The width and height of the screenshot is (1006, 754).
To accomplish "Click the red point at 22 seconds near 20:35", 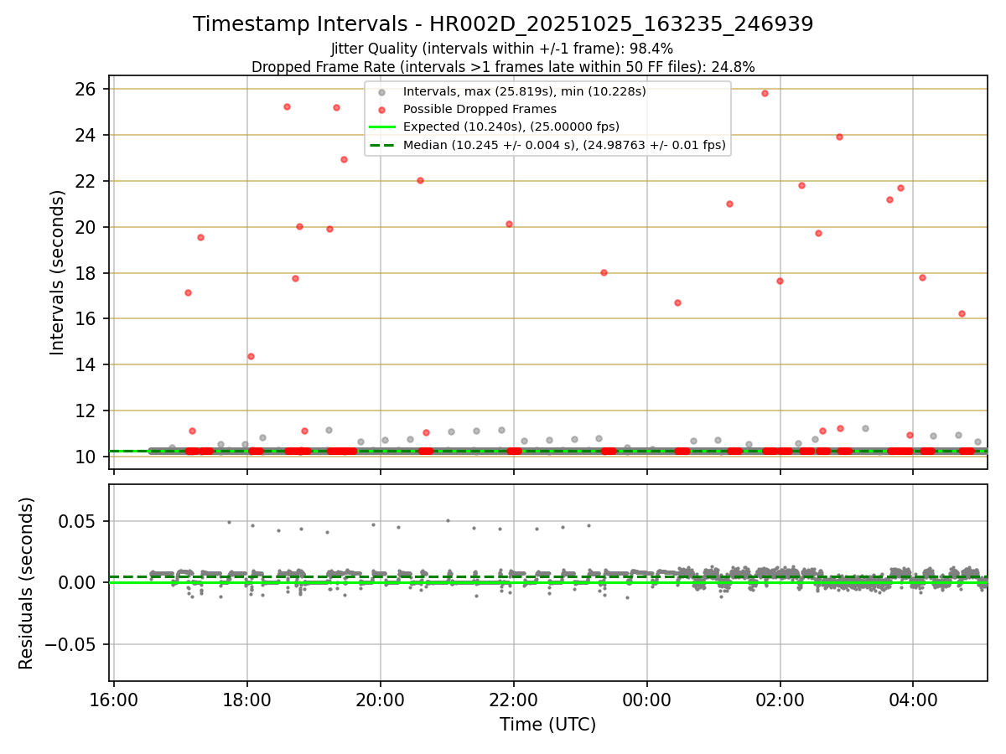I will click(420, 180).
